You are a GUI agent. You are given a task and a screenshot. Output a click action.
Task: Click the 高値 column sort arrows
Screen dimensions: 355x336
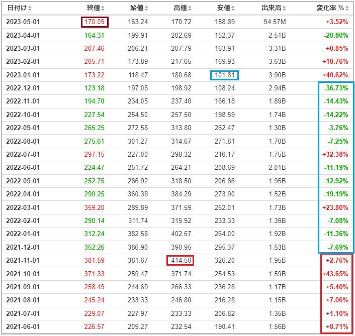[190, 9]
